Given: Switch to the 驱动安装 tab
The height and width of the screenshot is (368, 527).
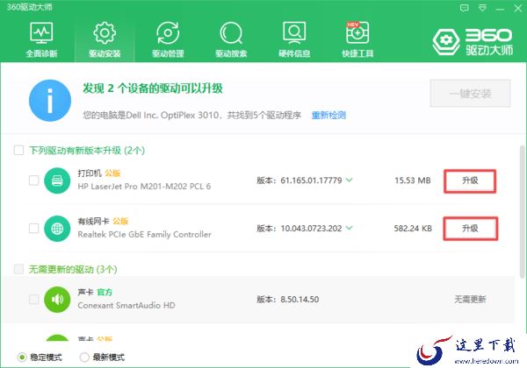Looking at the screenshot, I should point(105,40).
